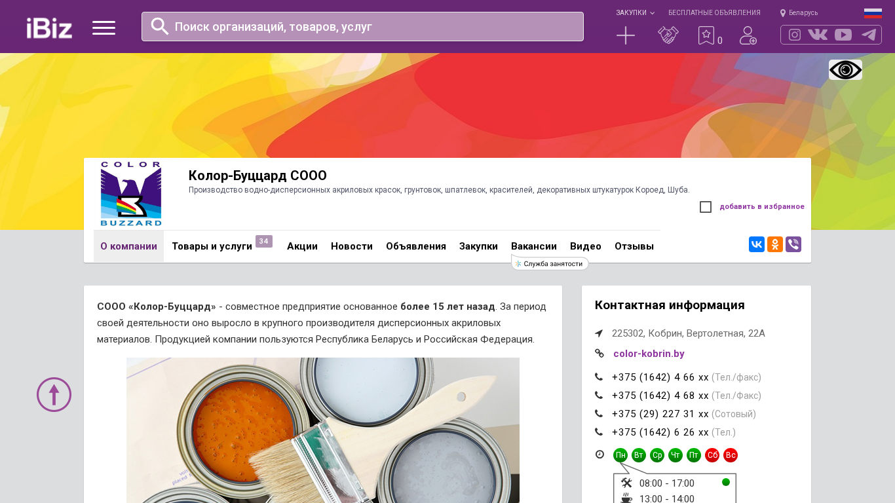This screenshot has width=895, height=503.
Task: Reveal phone +375 (1642) 4 68 xx
Action: coord(660,396)
